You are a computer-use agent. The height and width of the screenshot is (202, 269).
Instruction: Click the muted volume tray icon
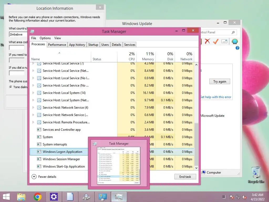[244, 197]
